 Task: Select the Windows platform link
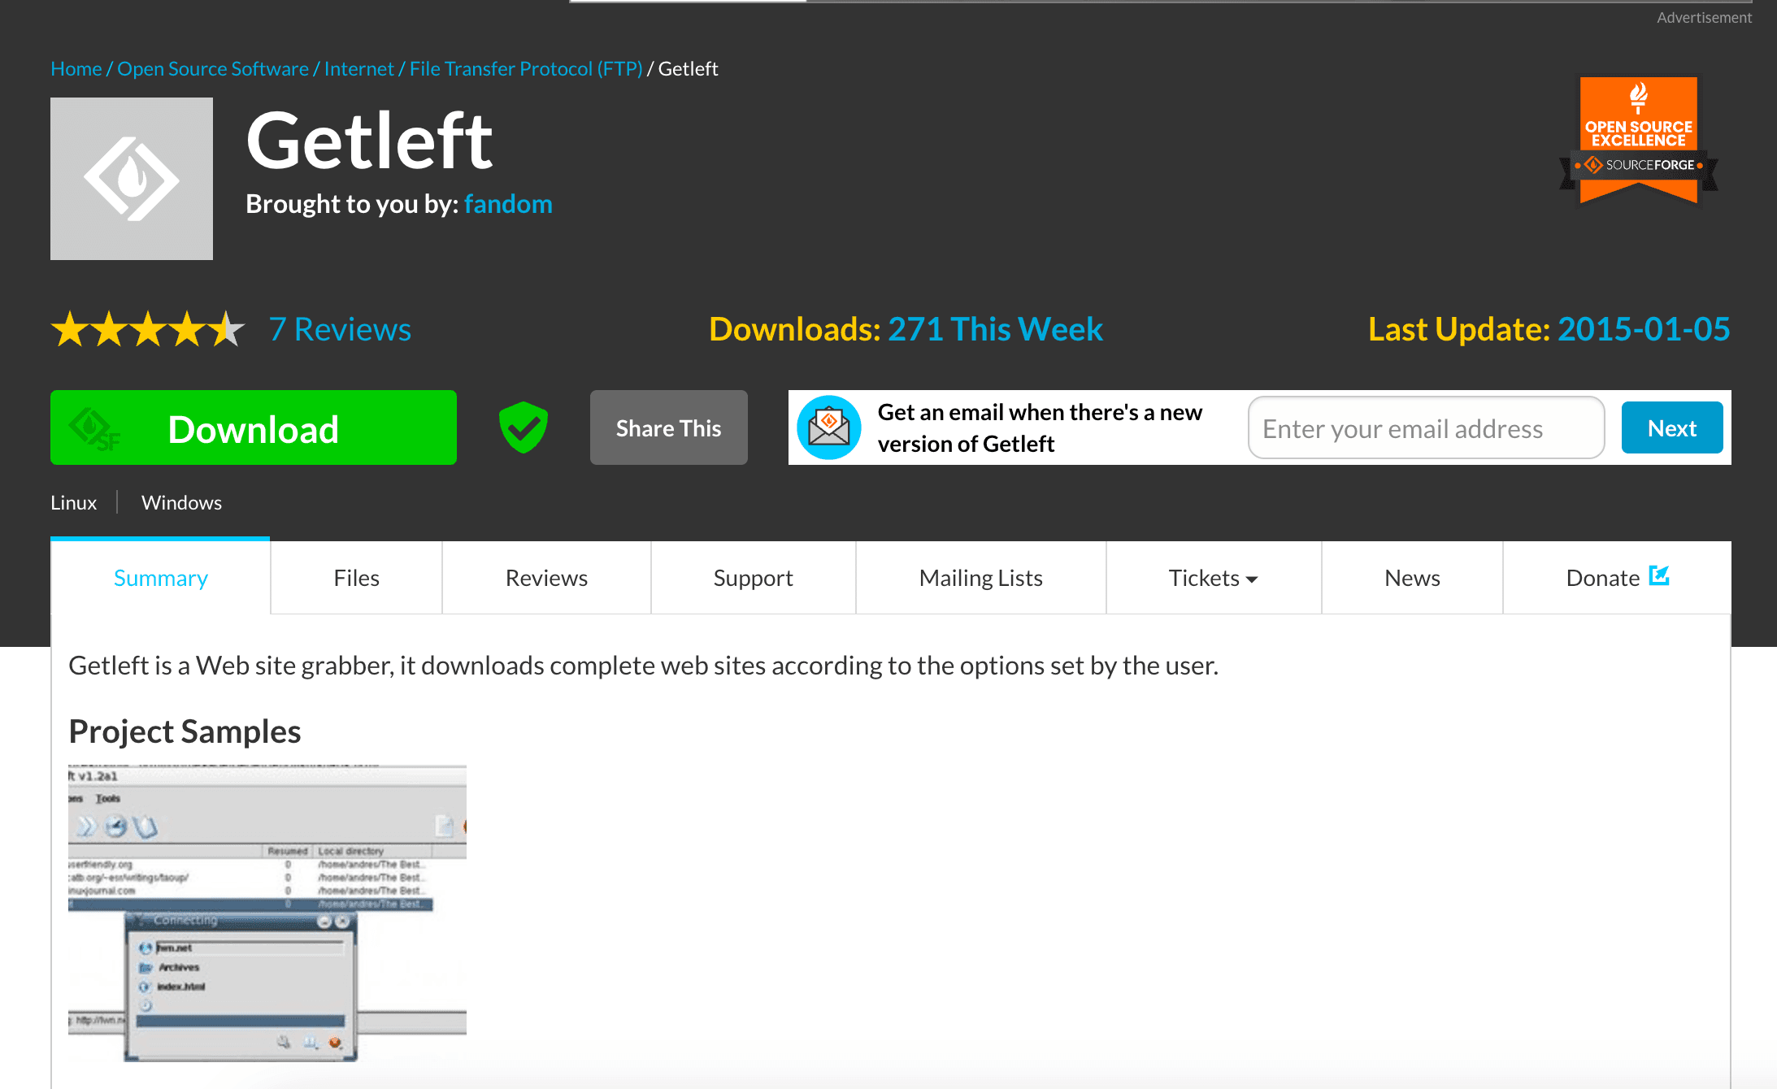click(181, 502)
